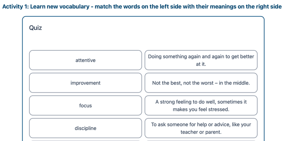Click the 'improvement' word card

pos(85,83)
